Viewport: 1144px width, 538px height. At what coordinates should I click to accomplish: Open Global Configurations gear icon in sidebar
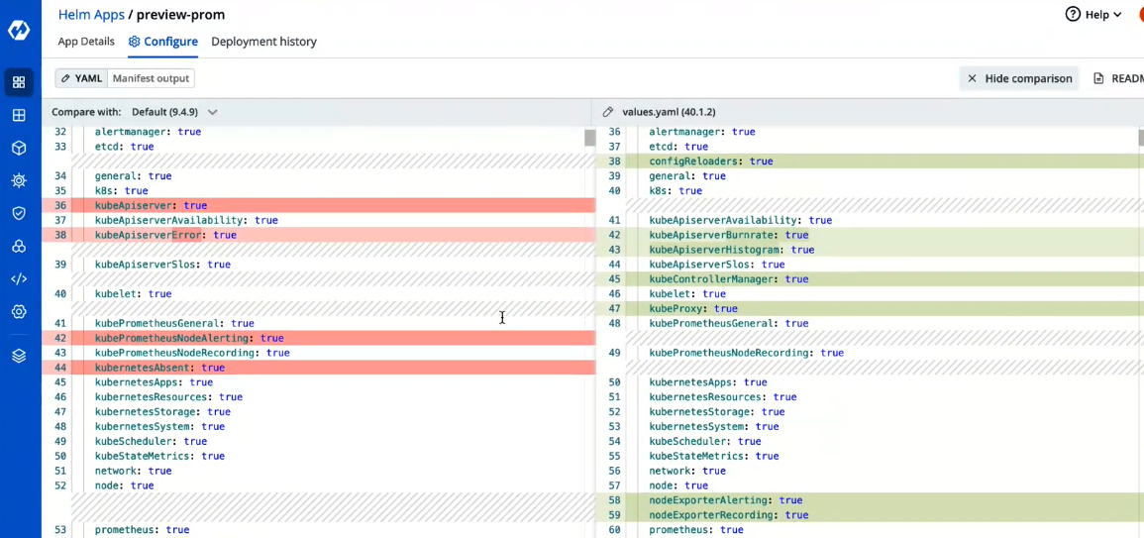pyautogui.click(x=19, y=311)
